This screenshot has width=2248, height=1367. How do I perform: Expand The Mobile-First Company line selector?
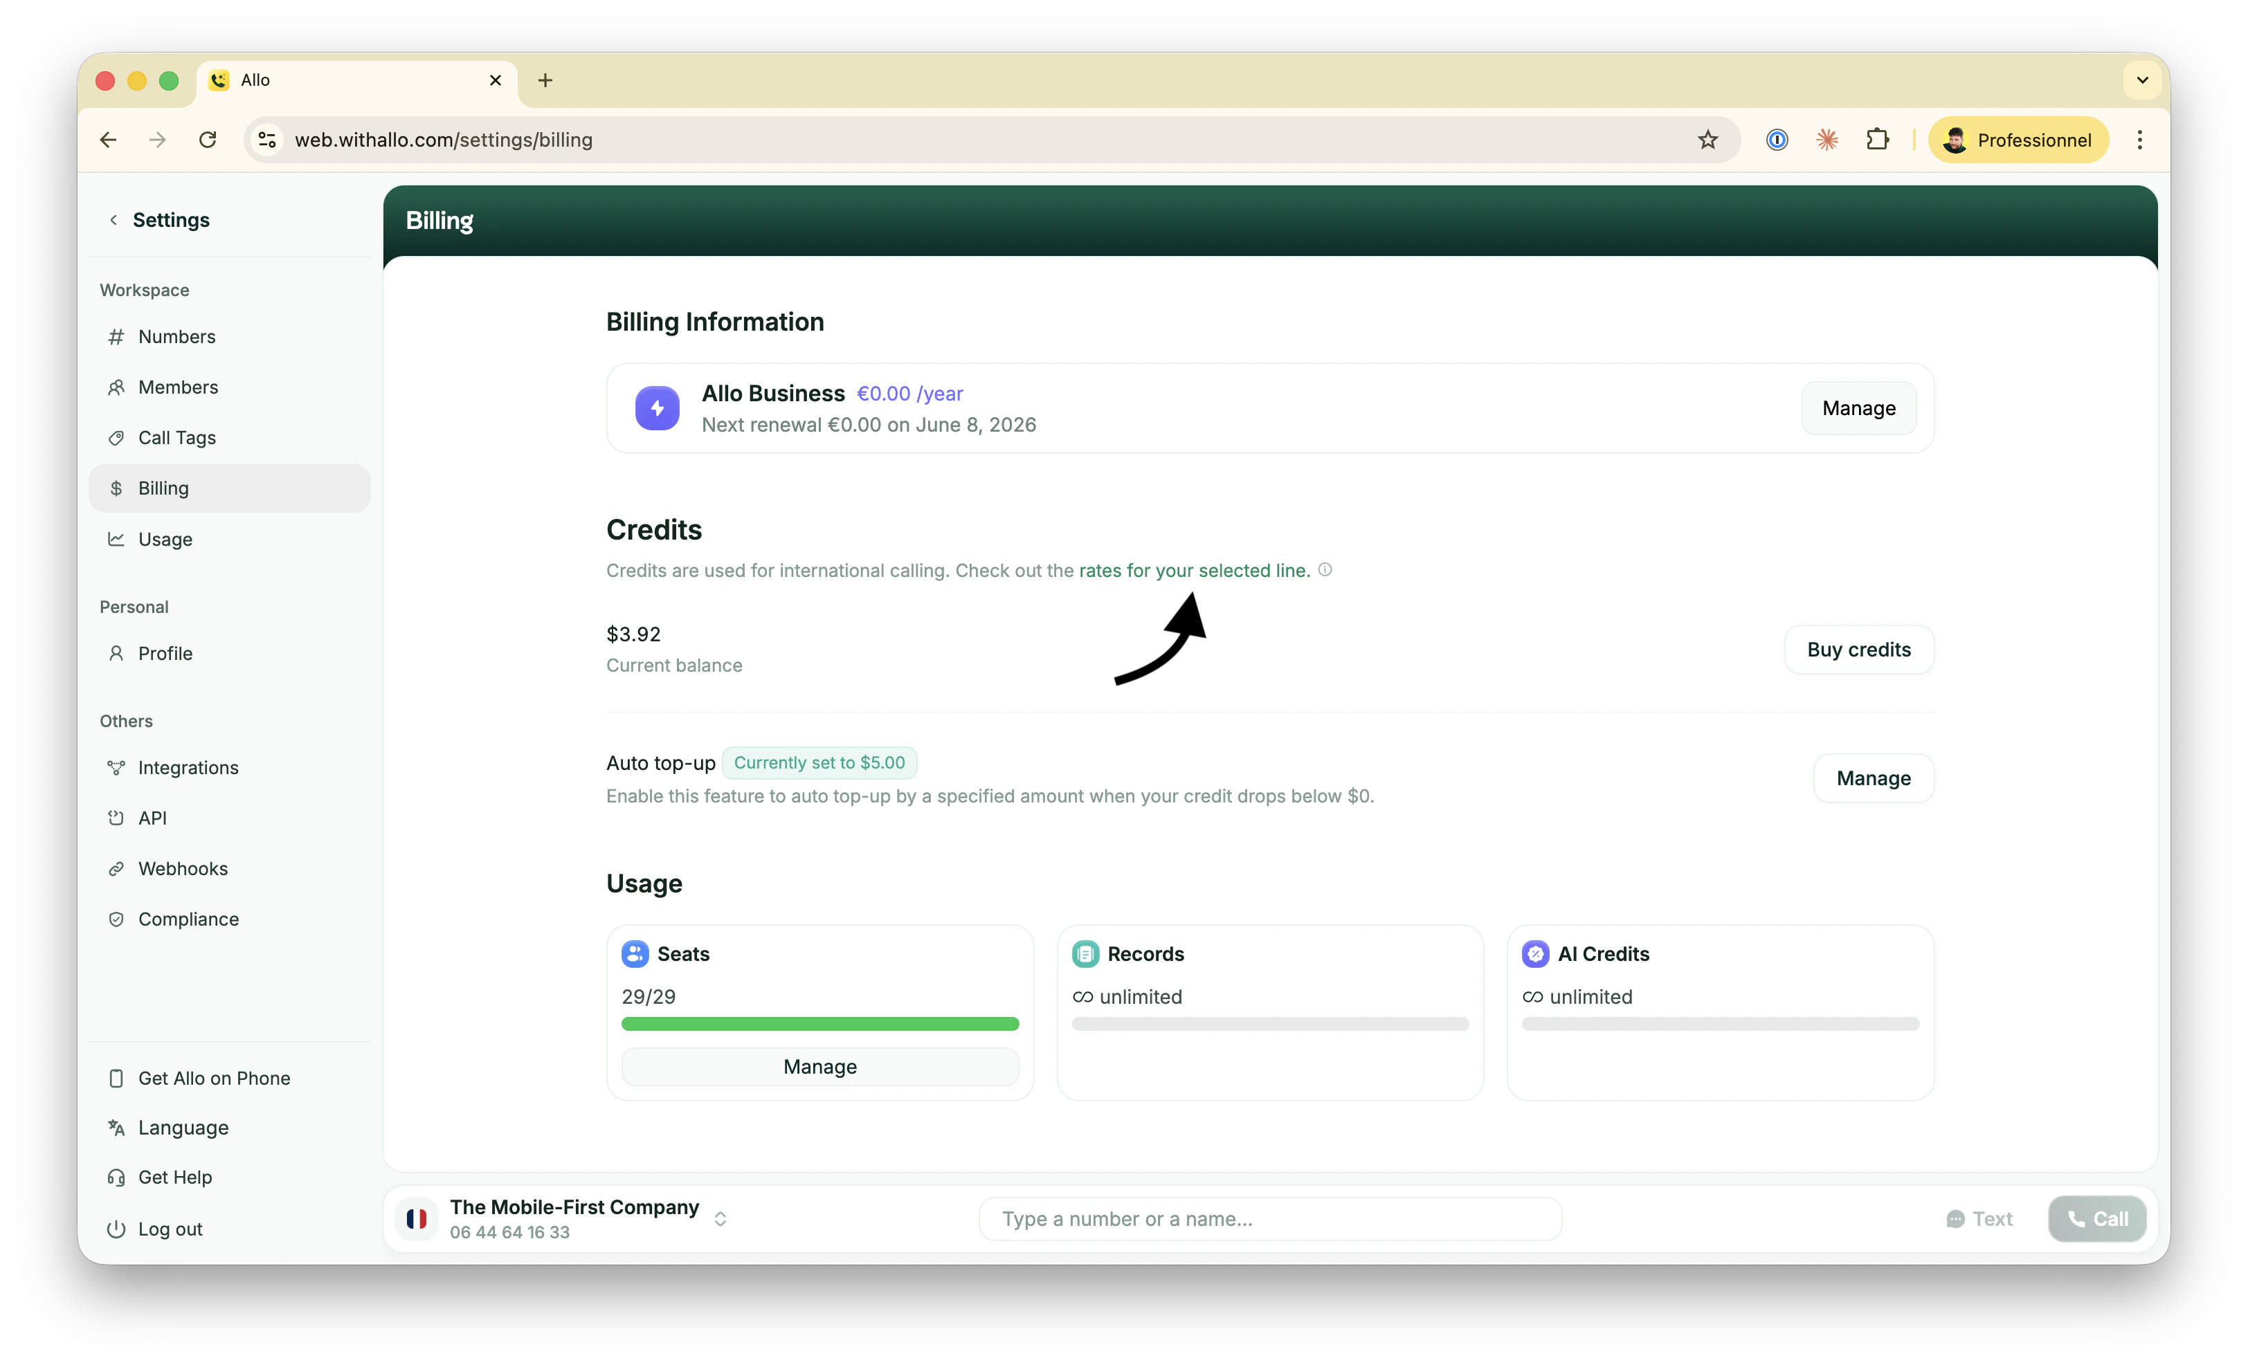pos(720,1218)
